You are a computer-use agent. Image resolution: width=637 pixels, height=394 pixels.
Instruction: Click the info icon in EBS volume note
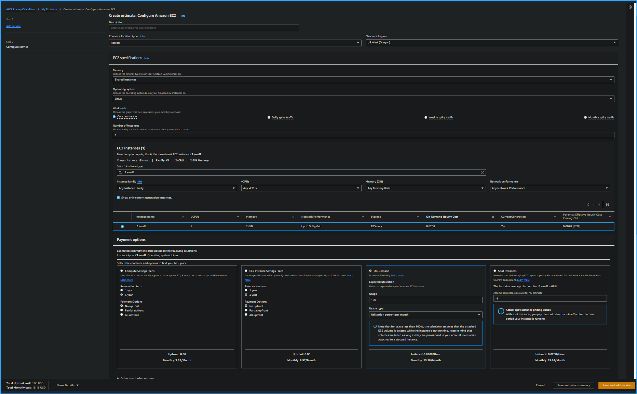(x=375, y=326)
